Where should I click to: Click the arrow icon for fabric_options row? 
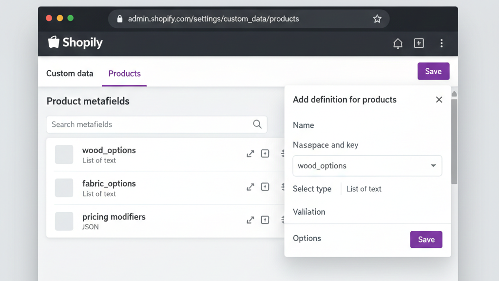tap(250, 187)
